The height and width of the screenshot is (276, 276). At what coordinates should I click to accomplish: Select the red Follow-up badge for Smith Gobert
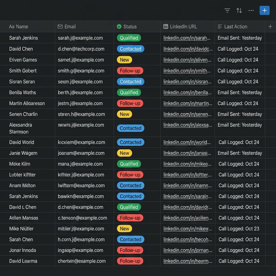130,71
